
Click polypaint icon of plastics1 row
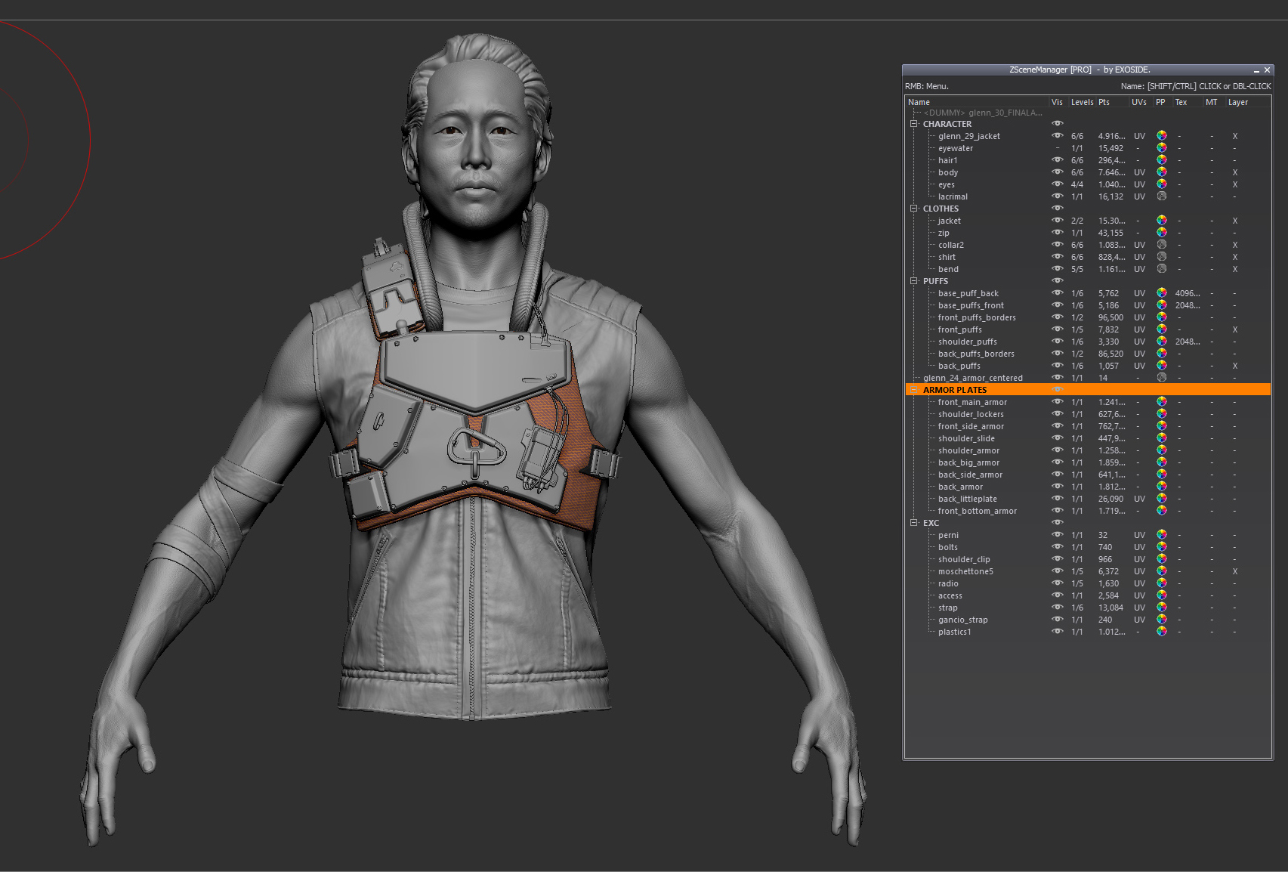(1162, 632)
